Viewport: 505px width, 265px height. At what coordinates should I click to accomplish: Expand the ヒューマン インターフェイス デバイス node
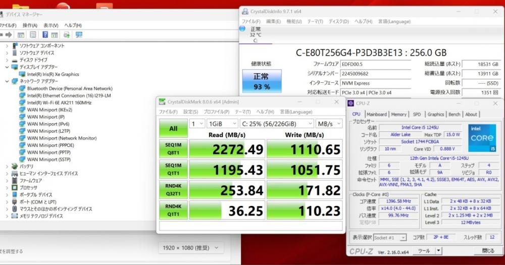coord(7,173)
